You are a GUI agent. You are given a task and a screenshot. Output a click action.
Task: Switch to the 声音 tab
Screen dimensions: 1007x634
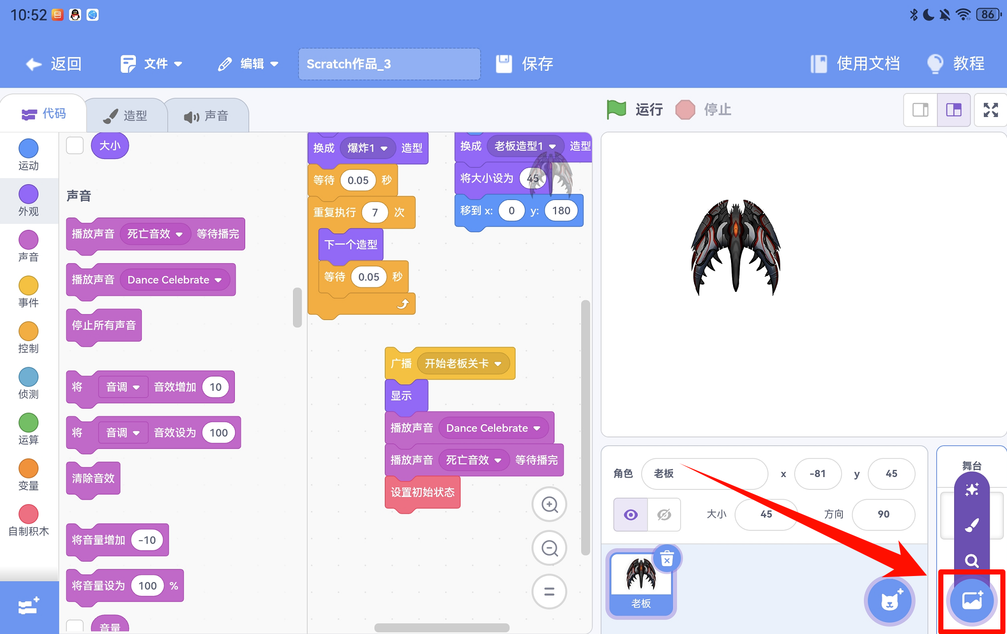[x=207, y=116]
